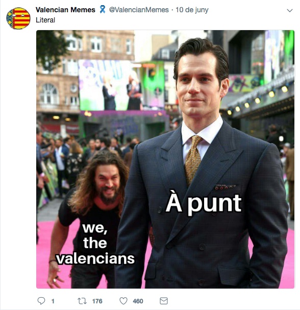This screenshot has width=300, height=310.
Task: Open the tweet via "10 de juny" timestamp
Action: [x=192, y=10]
